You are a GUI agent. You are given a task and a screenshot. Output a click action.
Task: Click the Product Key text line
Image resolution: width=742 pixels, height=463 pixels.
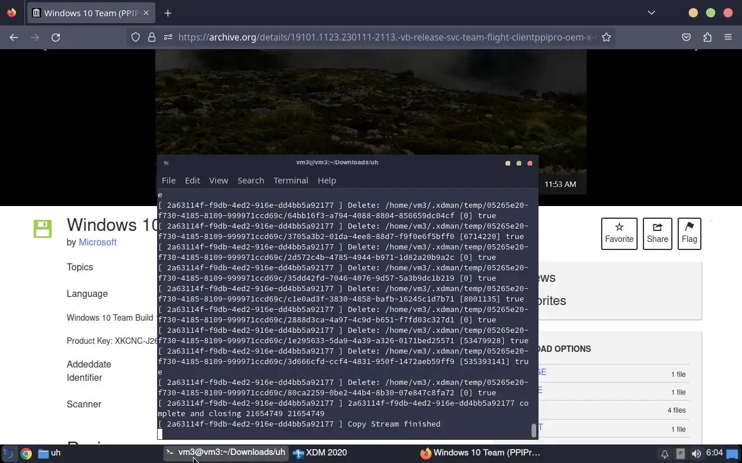[111, 341]
